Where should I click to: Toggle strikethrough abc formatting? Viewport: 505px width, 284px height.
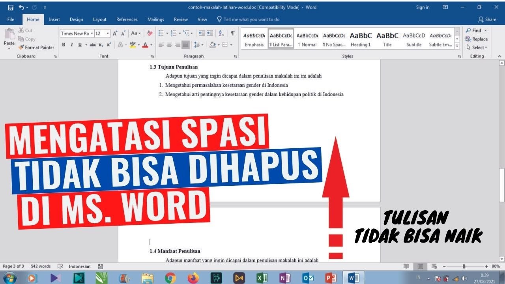pos(93,45)
